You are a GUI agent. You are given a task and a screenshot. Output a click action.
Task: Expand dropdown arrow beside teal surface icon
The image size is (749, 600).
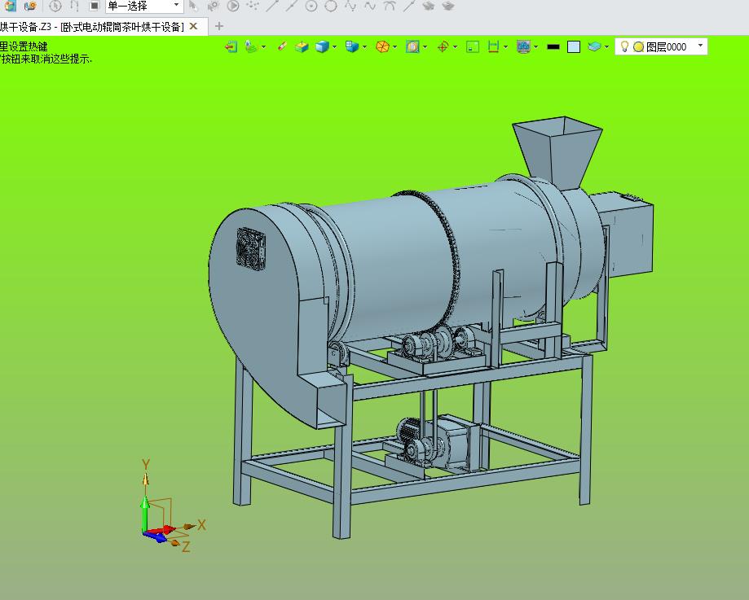606,46
